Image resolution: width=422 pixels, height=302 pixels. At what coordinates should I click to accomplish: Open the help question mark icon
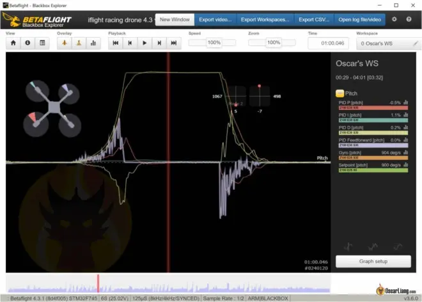[x=409, y=19]
